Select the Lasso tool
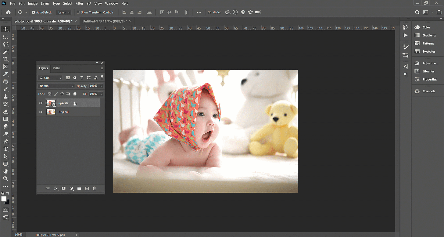 pyautogui.click(x=5, y=44)
